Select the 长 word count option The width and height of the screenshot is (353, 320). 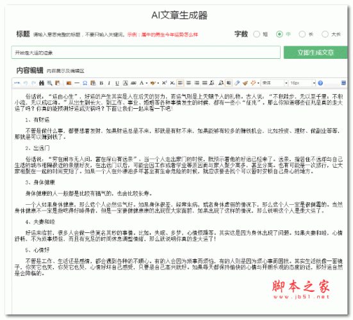302,34
